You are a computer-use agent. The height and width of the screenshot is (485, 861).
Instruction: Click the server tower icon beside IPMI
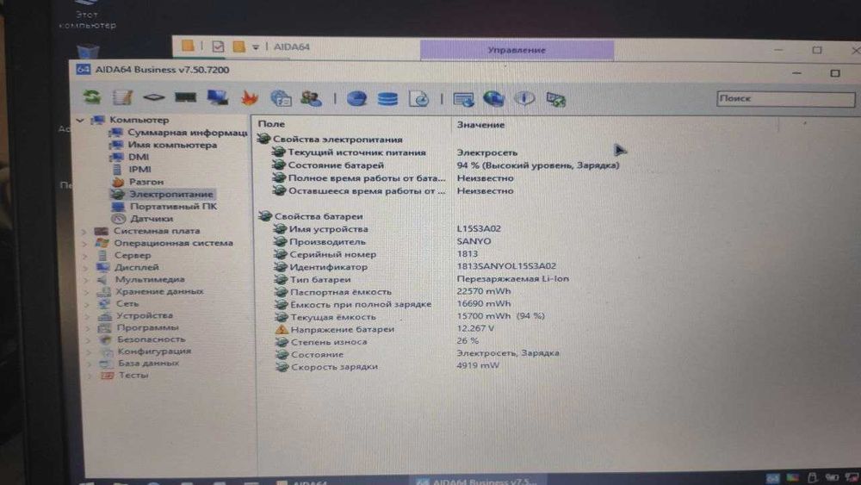click(x=117, y=169)
